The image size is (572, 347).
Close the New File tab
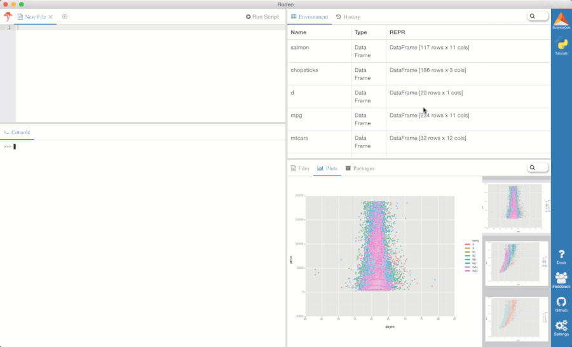tap(51, 17)
